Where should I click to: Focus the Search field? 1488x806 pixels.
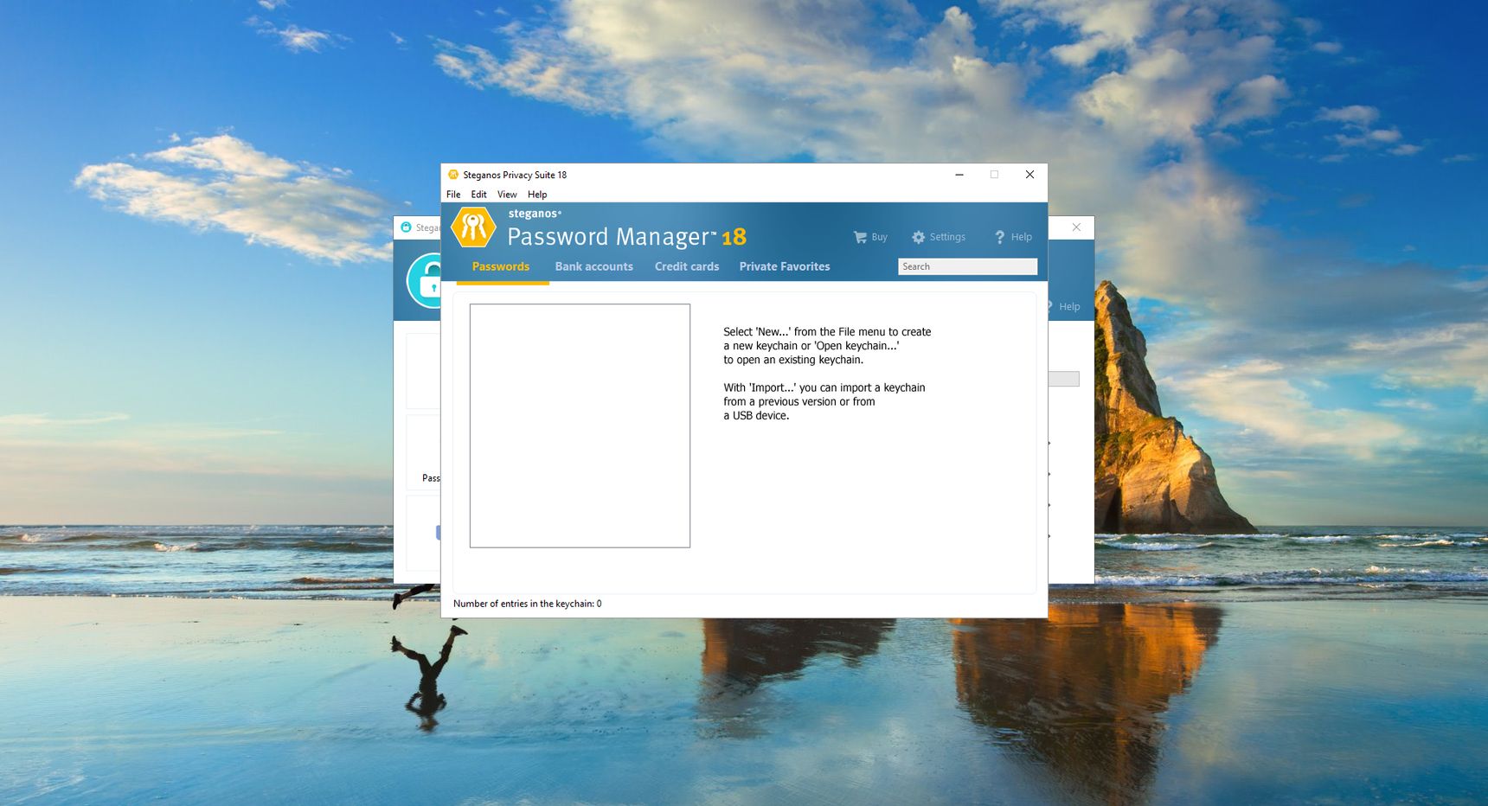pyautogui.click(x=967, y=266)
